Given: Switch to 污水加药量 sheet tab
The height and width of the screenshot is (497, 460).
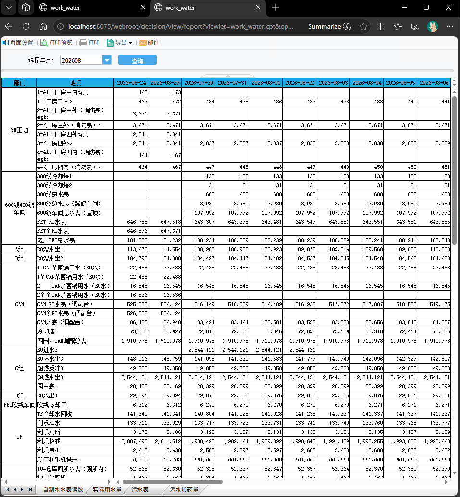Looking at the screenshot, I should [x=184, y=490].
